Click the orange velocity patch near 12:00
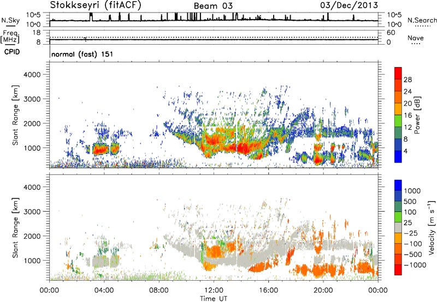The width and height of the screenshot is (437, 302). pos(215,252)
